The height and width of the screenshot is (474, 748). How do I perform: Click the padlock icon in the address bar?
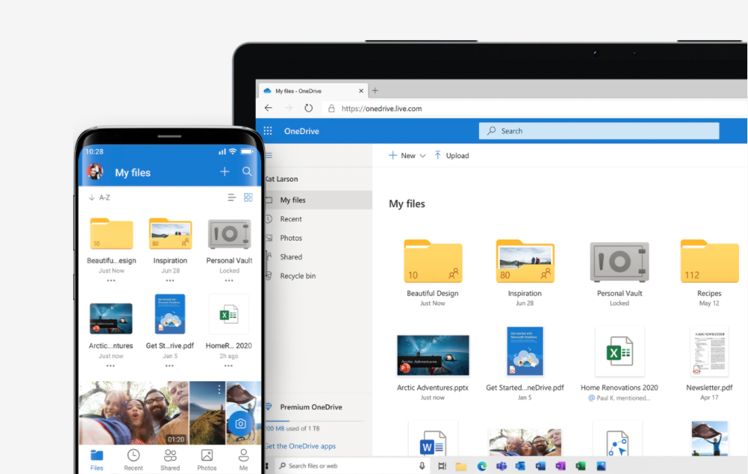(332, 108)
